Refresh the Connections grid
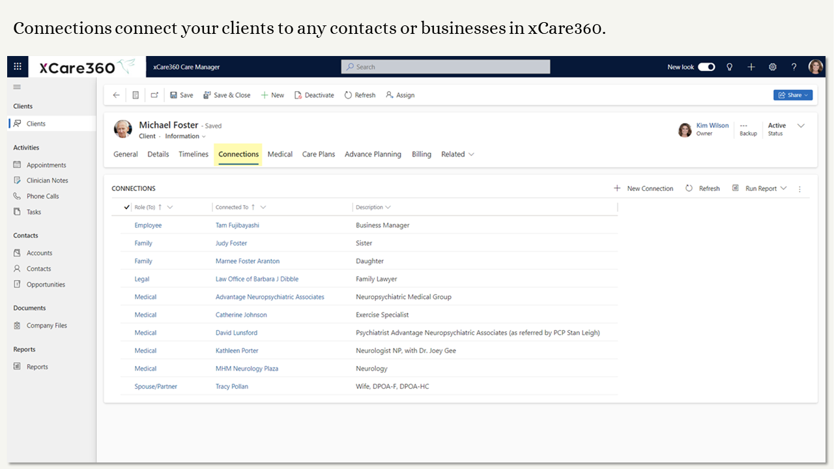 tap(702, 188)
